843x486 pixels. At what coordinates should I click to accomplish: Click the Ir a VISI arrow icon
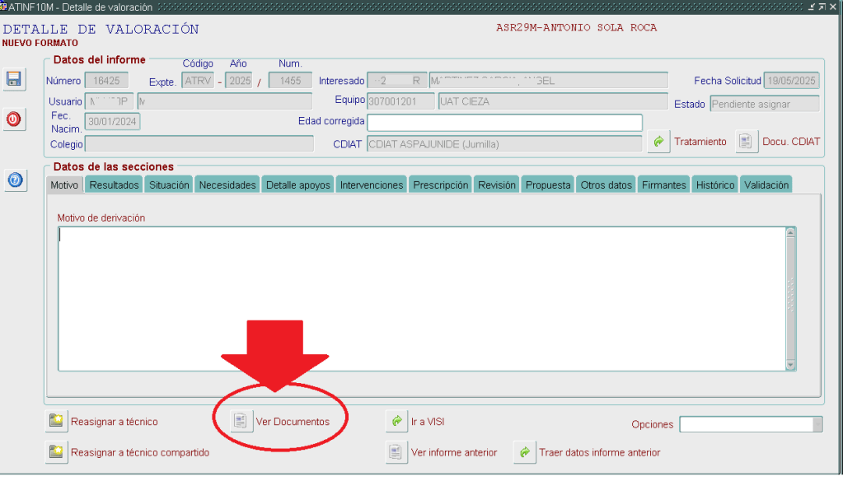[x=396, y=422]
